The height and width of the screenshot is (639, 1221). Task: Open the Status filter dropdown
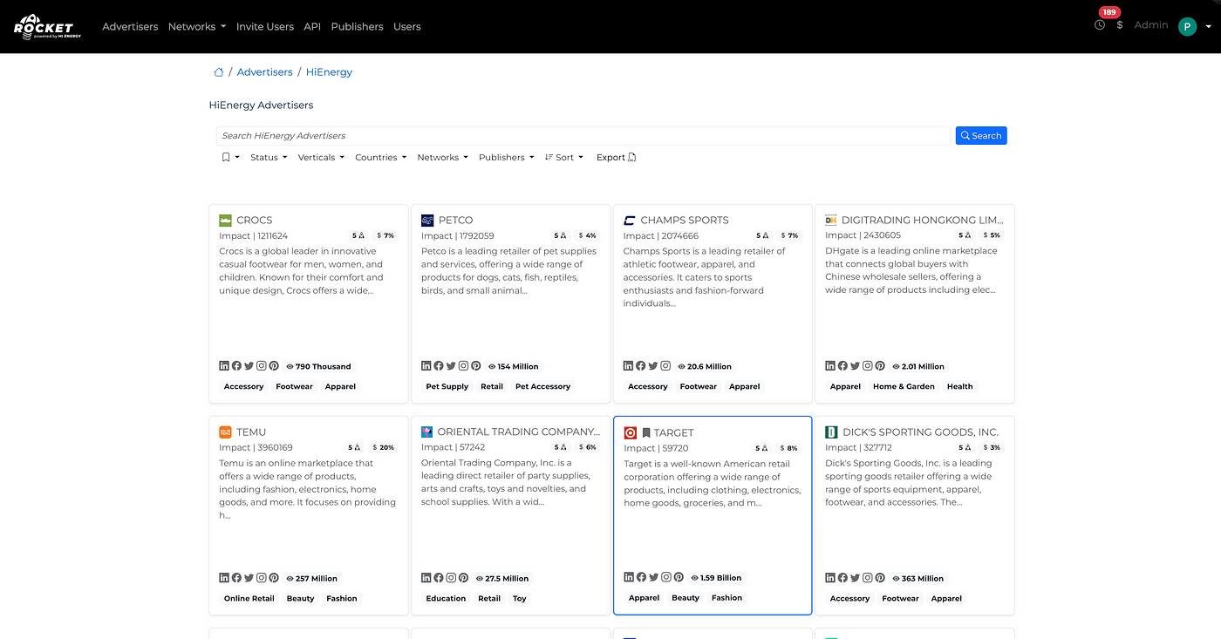[x=269, y=158]
